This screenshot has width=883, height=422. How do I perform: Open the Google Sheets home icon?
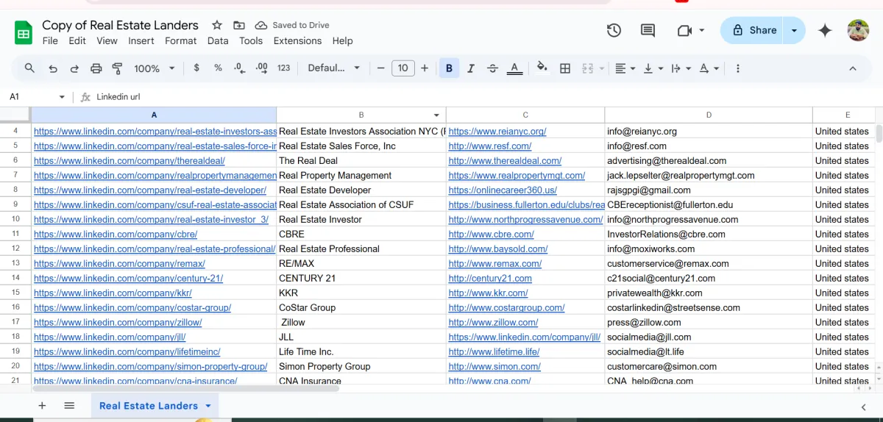(24, 32)
